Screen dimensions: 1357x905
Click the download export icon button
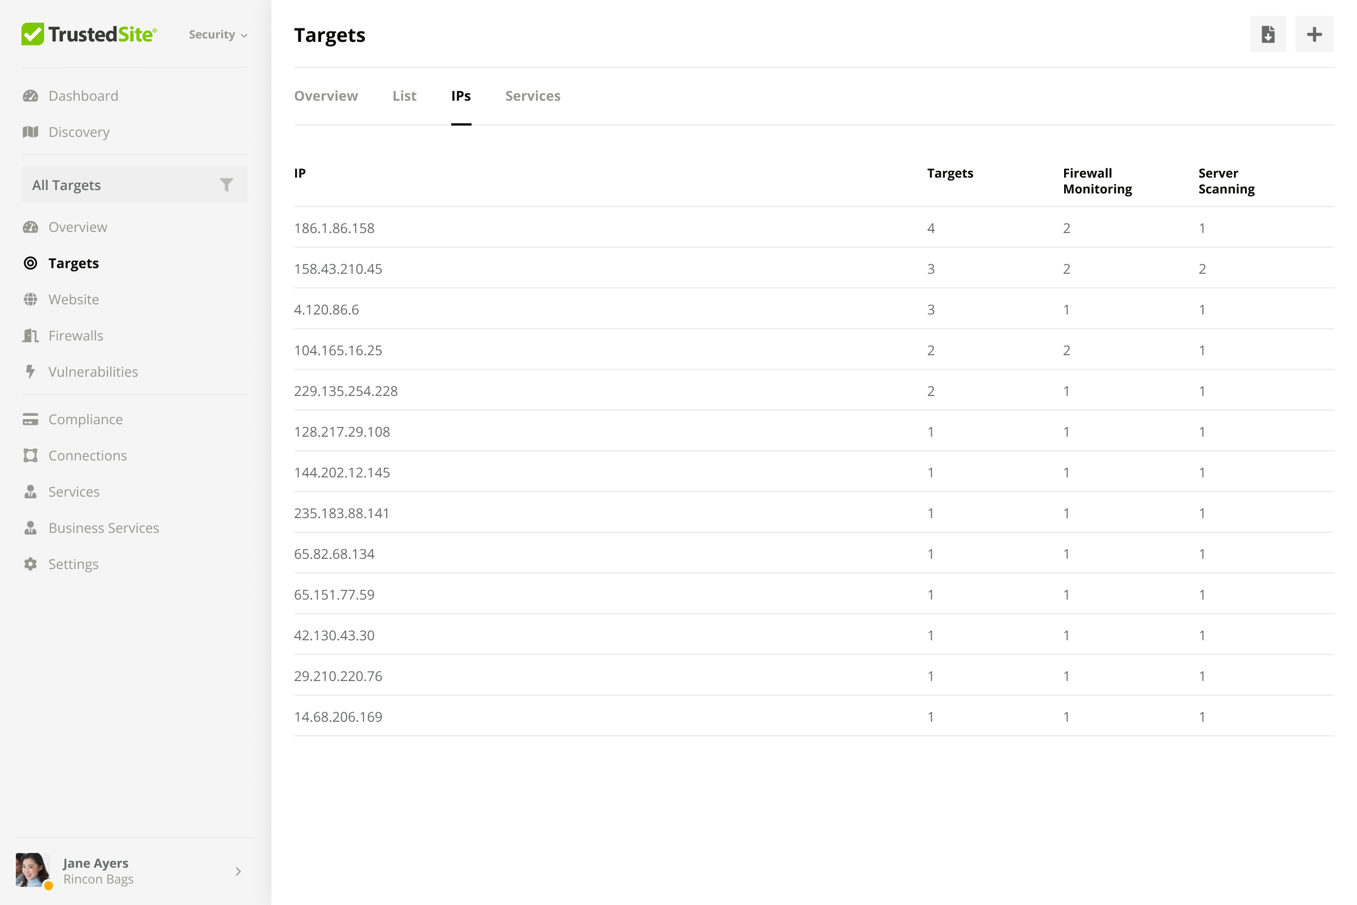1268,35
